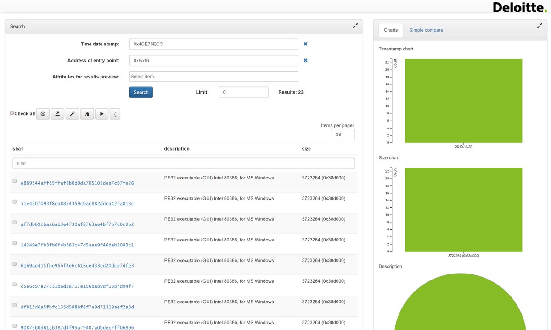The image size is (551, 330).
Task: Click the wrench tool icon button
Action: [x=72, y=114]
